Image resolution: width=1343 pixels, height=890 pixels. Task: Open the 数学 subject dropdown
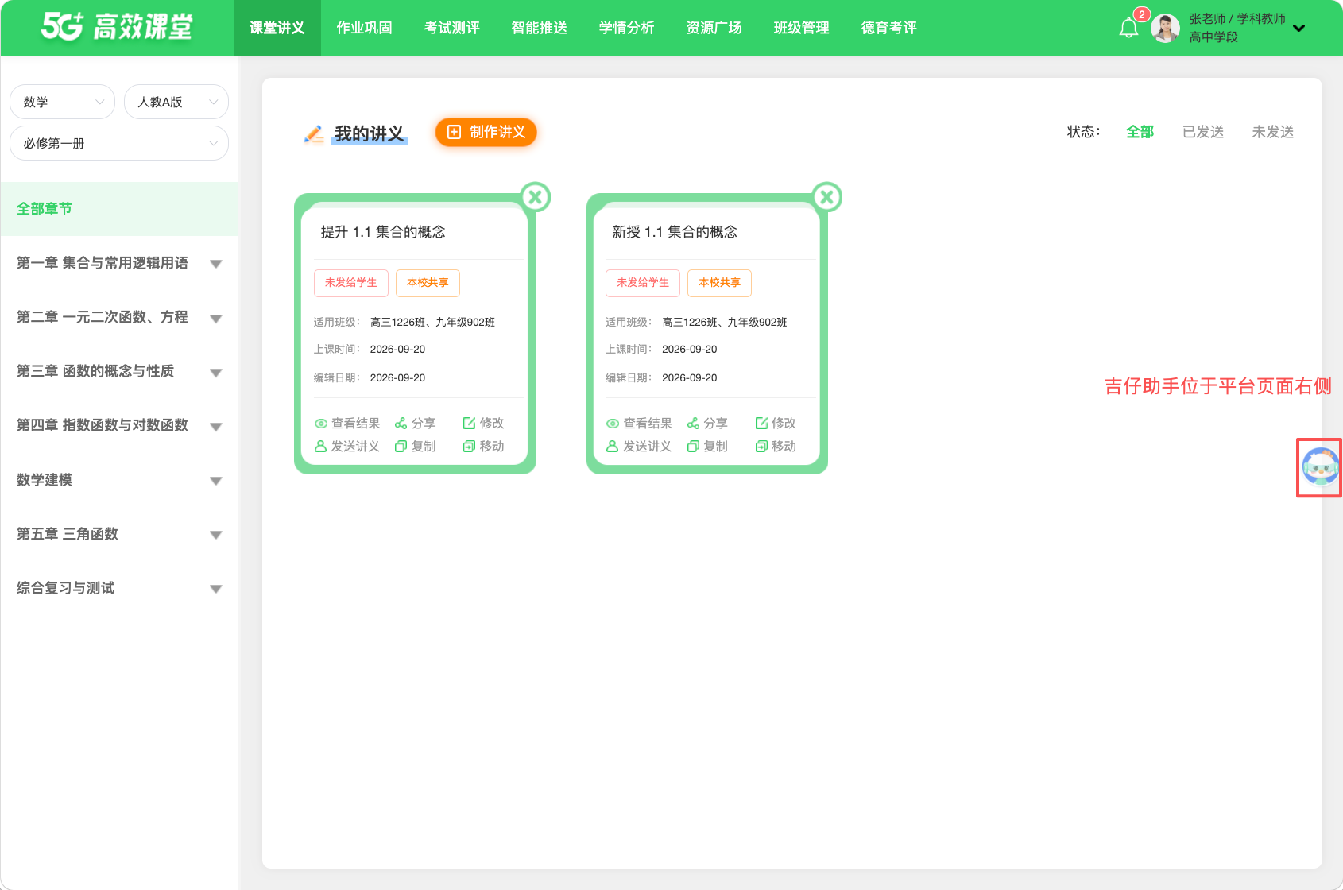62,102
